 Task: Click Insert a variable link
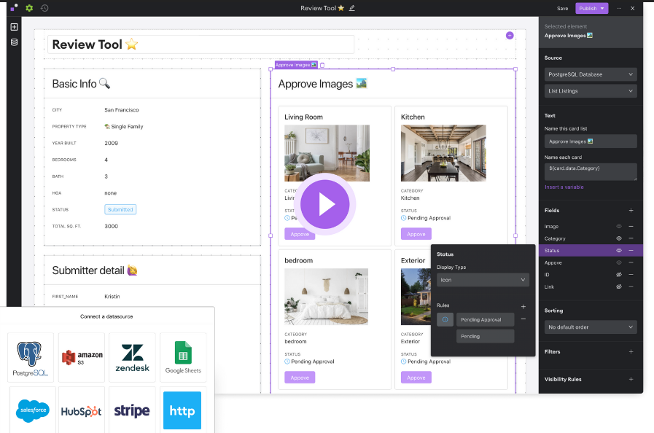pos(564,187)
